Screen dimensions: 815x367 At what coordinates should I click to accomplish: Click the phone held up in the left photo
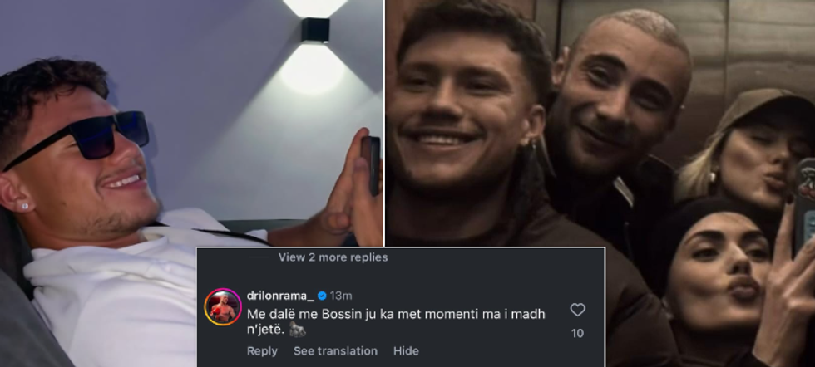pyautogui.click(x=371, y=165)
